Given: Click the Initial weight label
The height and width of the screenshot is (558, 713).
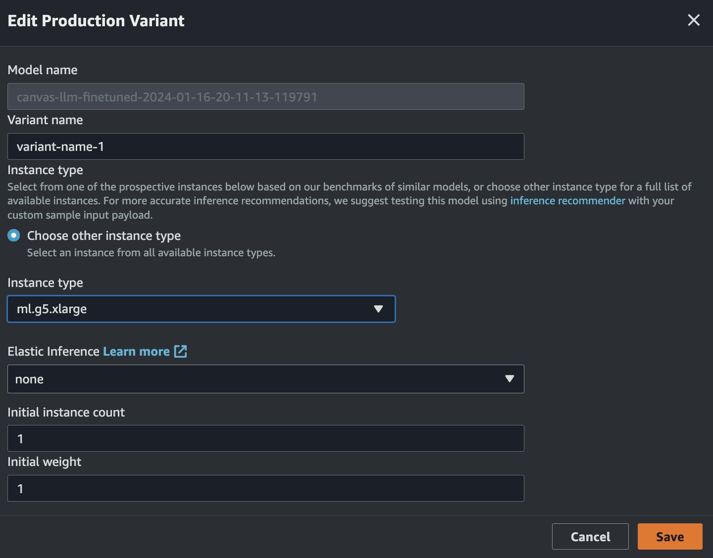Looking at the screenshot, I should tap(44, 462).
